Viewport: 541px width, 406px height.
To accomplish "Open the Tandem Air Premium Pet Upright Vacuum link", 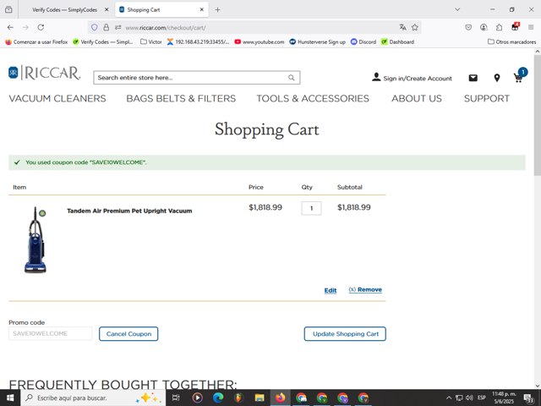I will pos(129,211).
